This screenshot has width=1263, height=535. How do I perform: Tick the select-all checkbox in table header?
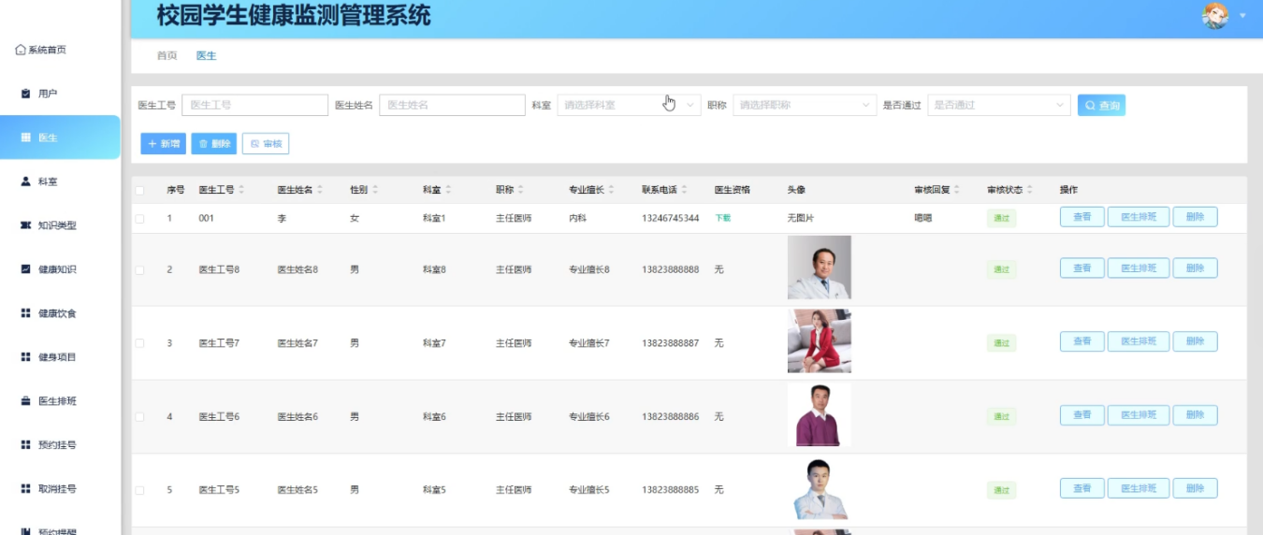tap(139, 191)
